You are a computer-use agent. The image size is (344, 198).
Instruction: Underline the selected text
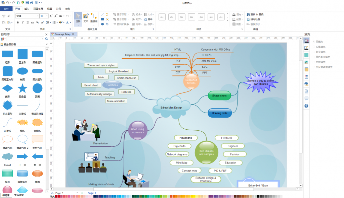point(28,22)
